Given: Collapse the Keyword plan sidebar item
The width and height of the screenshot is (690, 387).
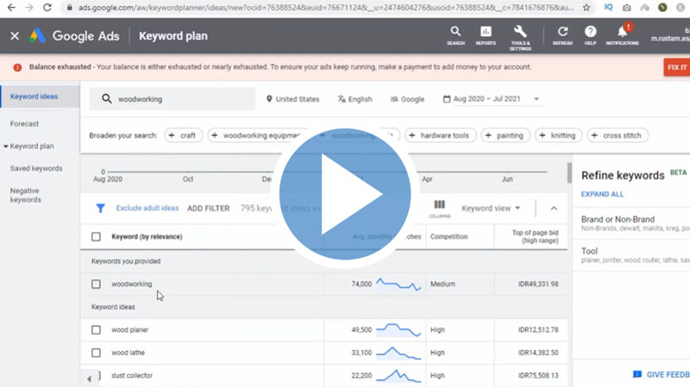Looking at the screenshot, I should pyautogui.click(x=6, y=146).
